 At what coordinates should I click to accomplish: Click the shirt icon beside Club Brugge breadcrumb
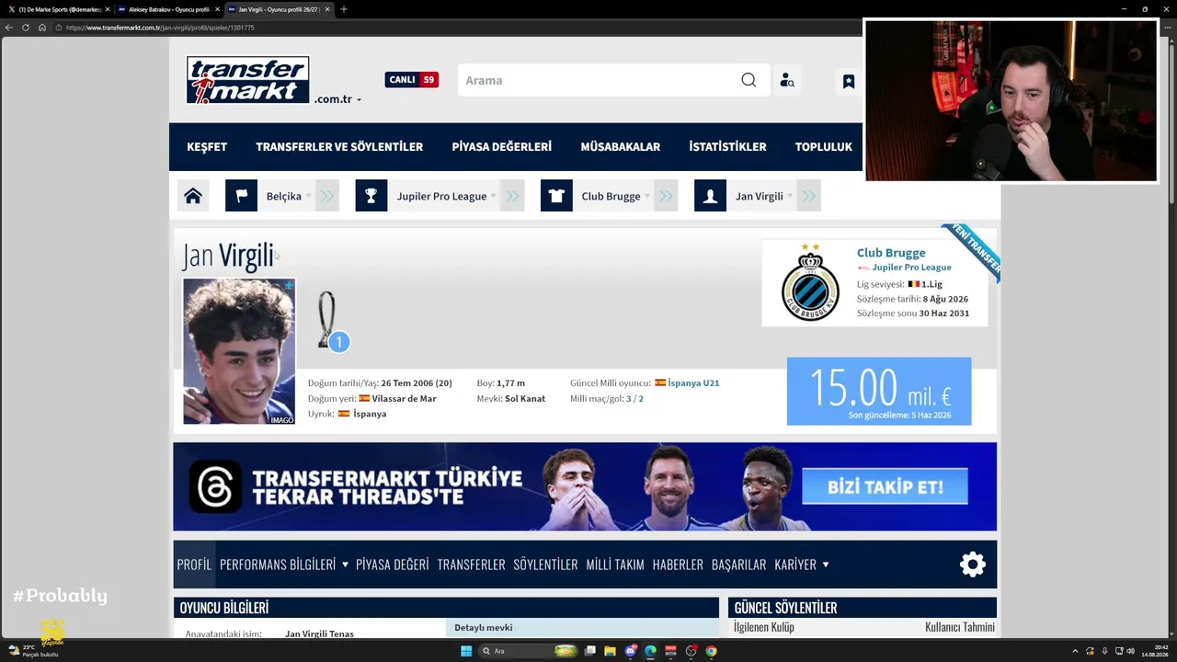point(556,196)
